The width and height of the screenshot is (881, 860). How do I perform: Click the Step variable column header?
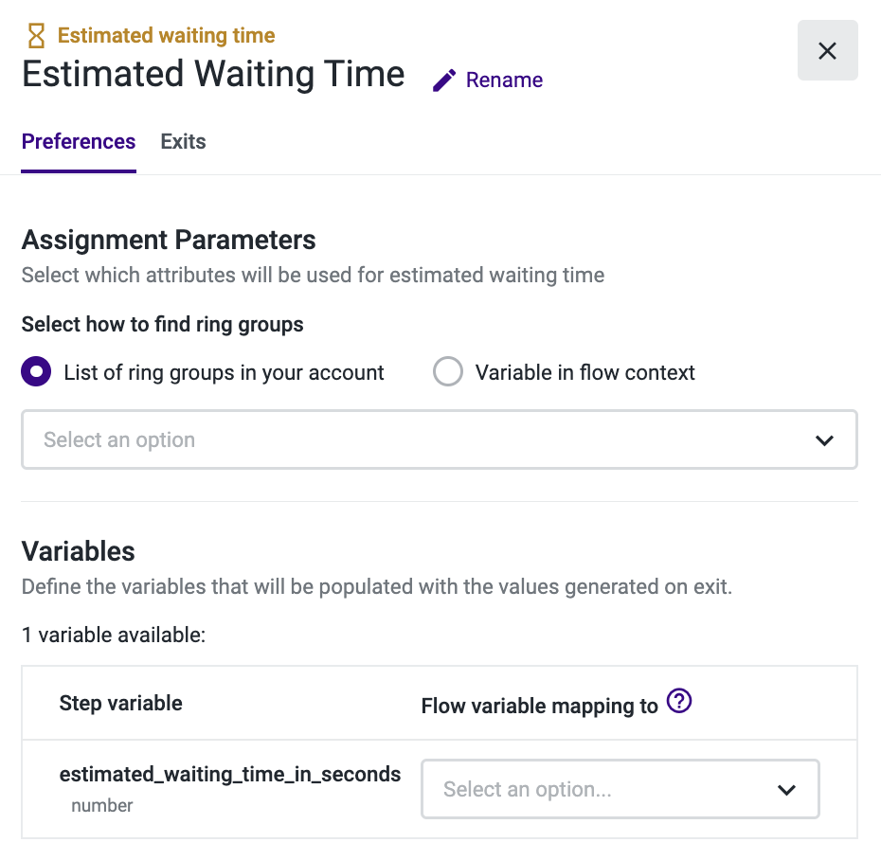121,704
